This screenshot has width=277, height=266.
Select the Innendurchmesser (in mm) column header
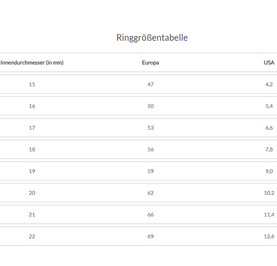tap(32, 63)
